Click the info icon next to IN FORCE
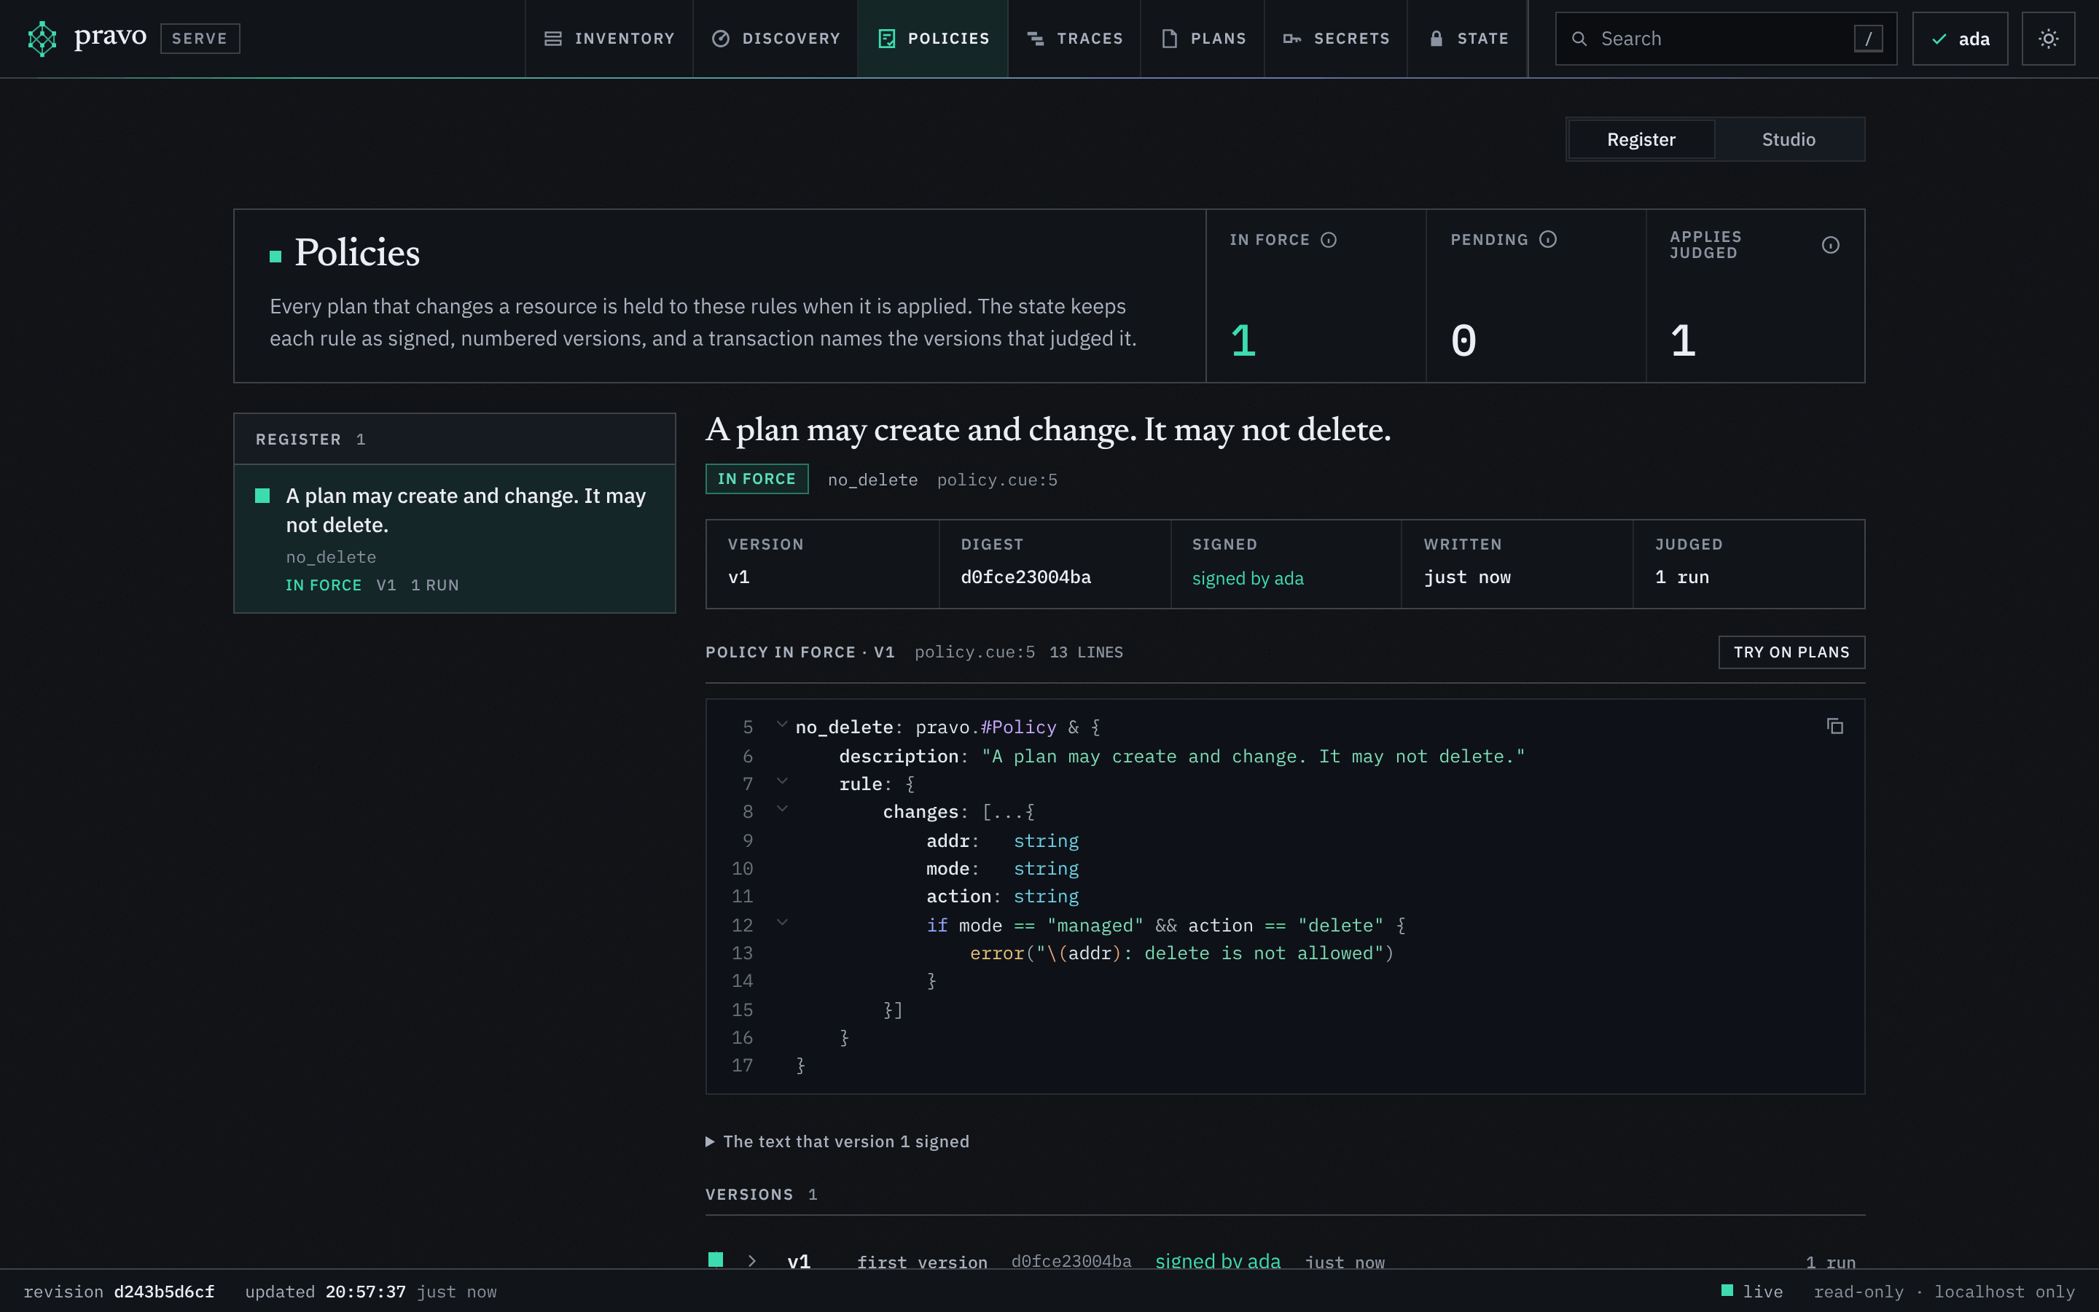This screenshot has height=1312, width=2099. (1328, 240)
